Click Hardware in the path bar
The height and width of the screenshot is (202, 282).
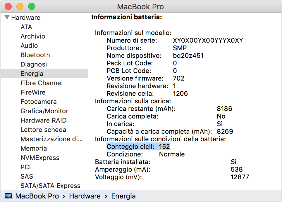(85, 196)
